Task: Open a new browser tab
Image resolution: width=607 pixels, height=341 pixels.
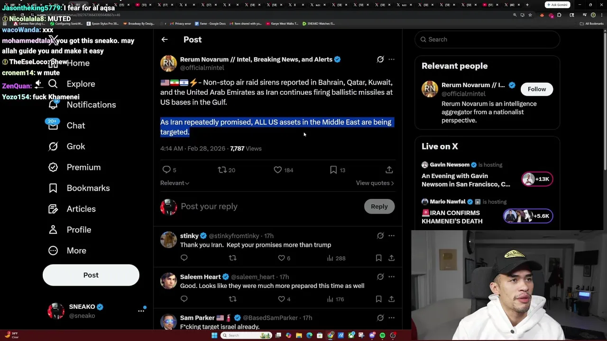Action: tap(527, 5)
